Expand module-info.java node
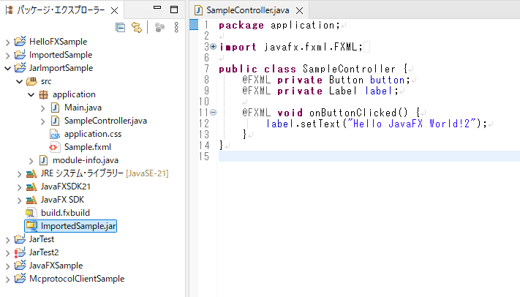Image resolution: width=520 pixels, height=297 pixels. tap(31, 161)
